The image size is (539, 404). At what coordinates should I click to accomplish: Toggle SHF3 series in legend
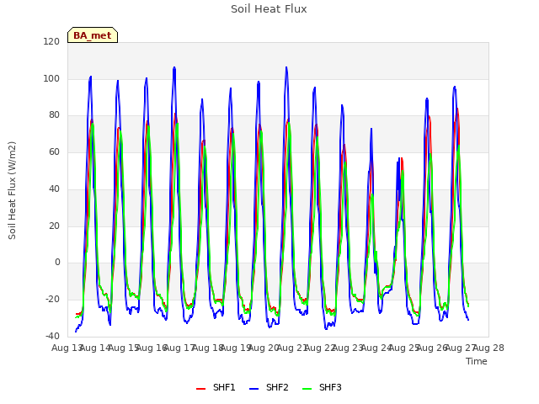(322, 387)
